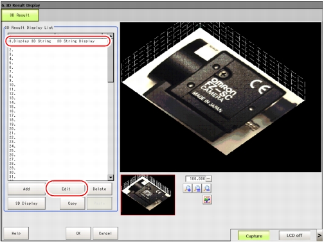Click the Edit button
Image resolution: width=324 pixels, height=242 pixels.
click(x=66, y=189)
